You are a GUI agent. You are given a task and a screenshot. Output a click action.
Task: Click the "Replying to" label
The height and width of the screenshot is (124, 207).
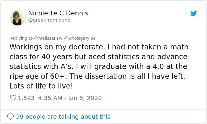click(x=20, y=38)
